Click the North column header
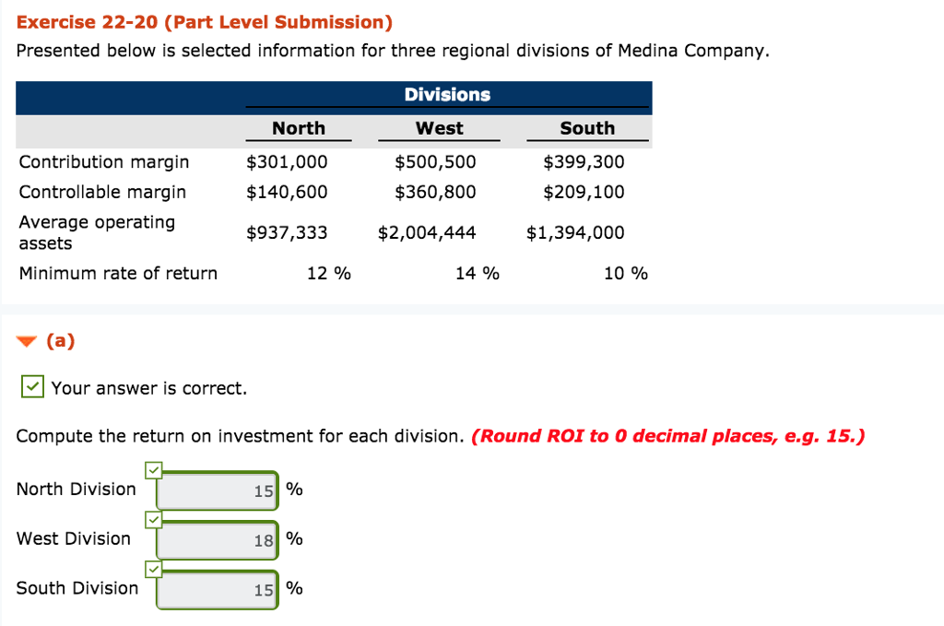Image resolution: width=944 pixels, height=626 pixels. tap(299, 128)
